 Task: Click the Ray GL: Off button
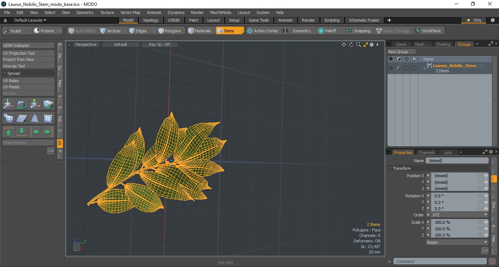(x=159, y=45)
